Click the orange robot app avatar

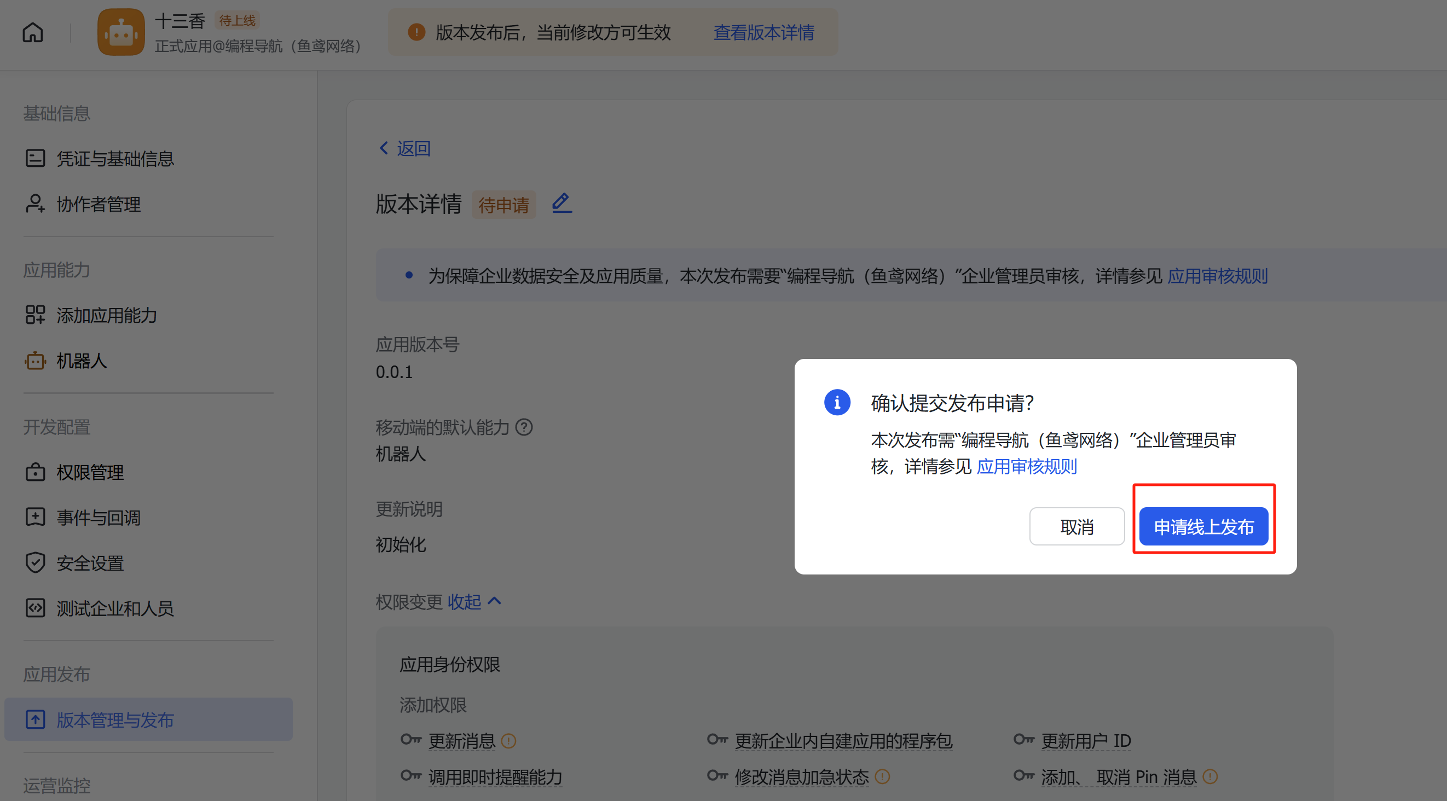pos(121,33)
